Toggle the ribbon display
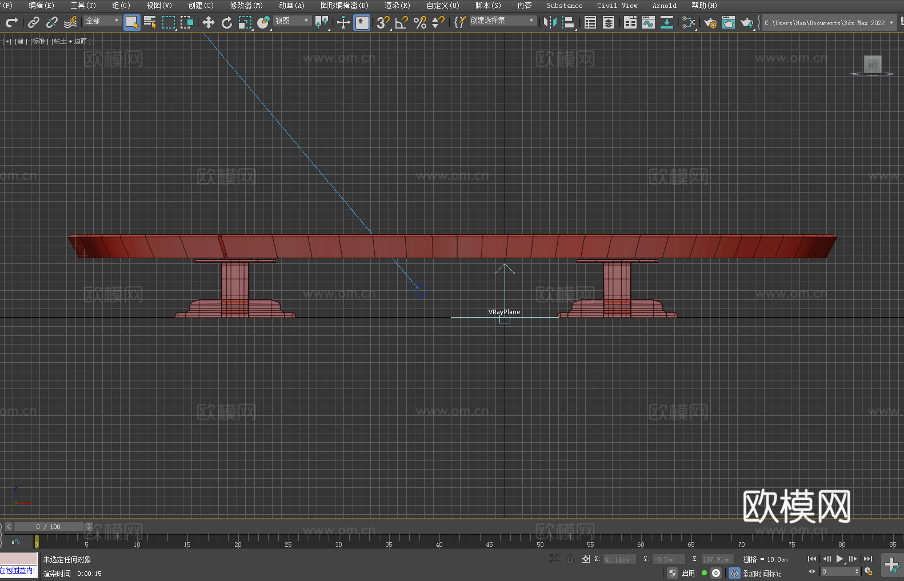 pos(630,22)
